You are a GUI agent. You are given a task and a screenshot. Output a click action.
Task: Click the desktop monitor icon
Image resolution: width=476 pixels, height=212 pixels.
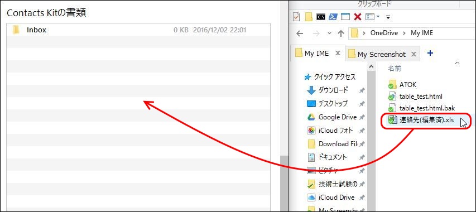click(x=312, y=104)
